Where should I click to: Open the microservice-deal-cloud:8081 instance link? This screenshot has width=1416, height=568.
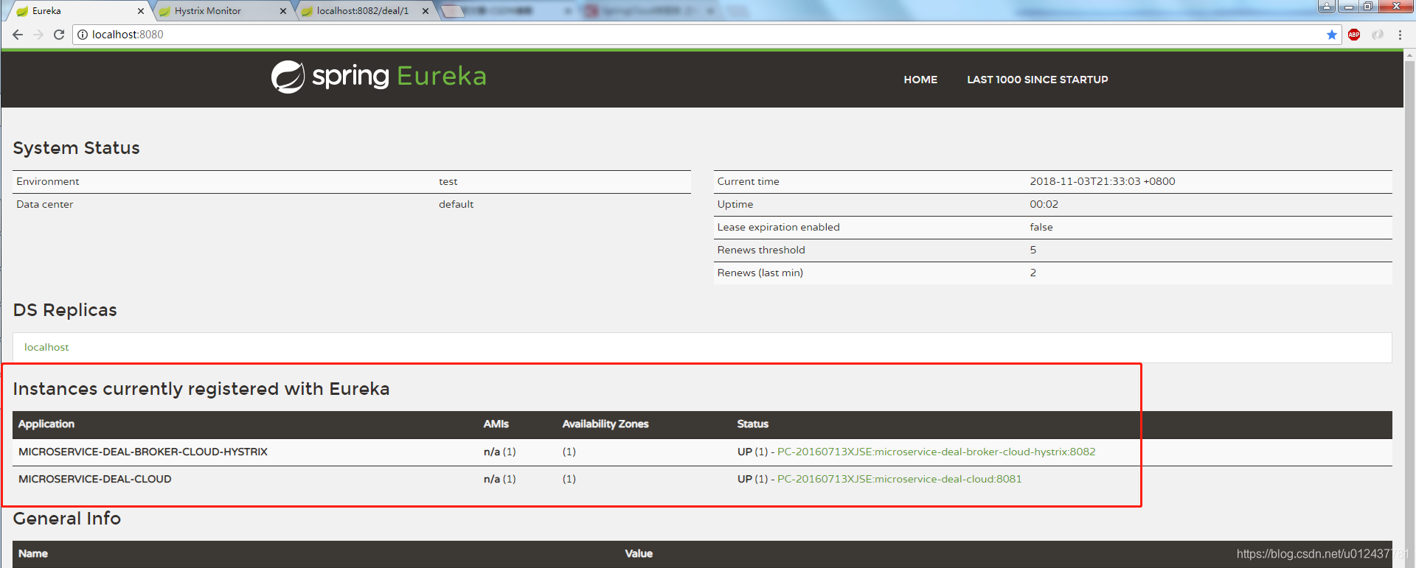[900, 479]
